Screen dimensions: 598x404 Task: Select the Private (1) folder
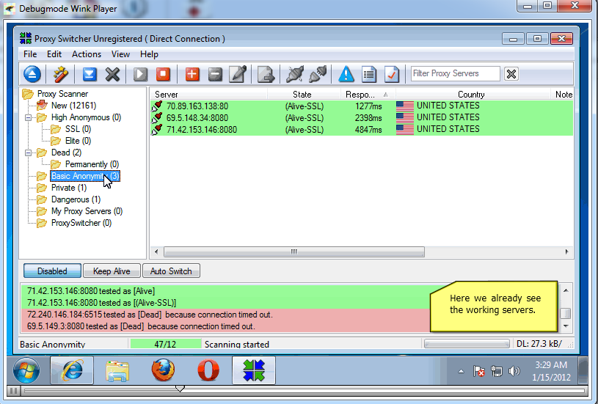tap(69, 188)
